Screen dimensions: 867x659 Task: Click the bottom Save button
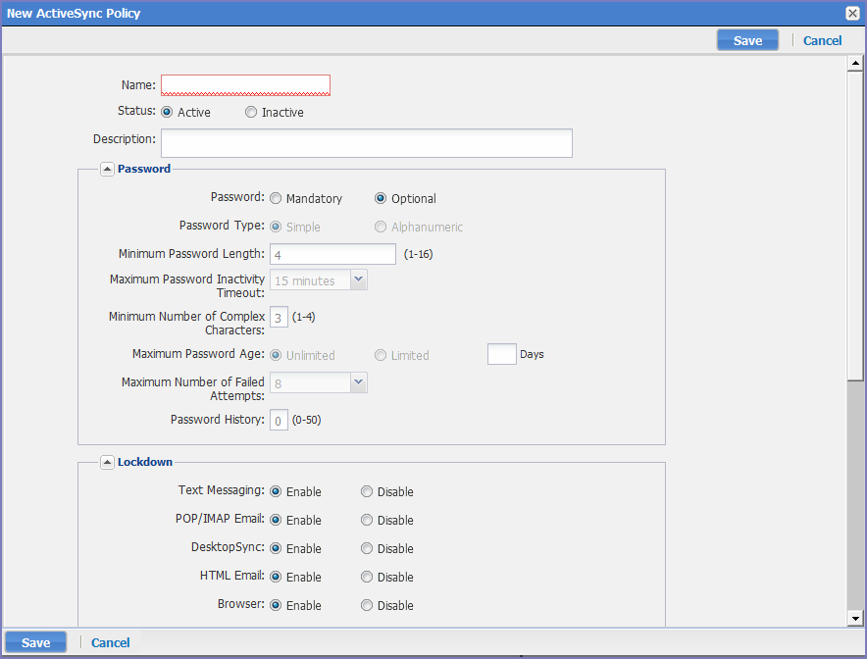coord(36,642)
